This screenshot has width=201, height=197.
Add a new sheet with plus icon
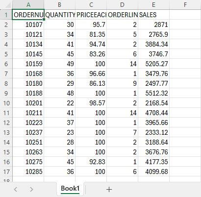(x=109, y=190)
